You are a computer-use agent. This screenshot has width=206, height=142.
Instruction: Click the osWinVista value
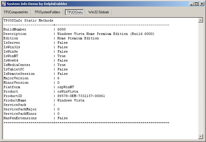click(x=68, y=91)
